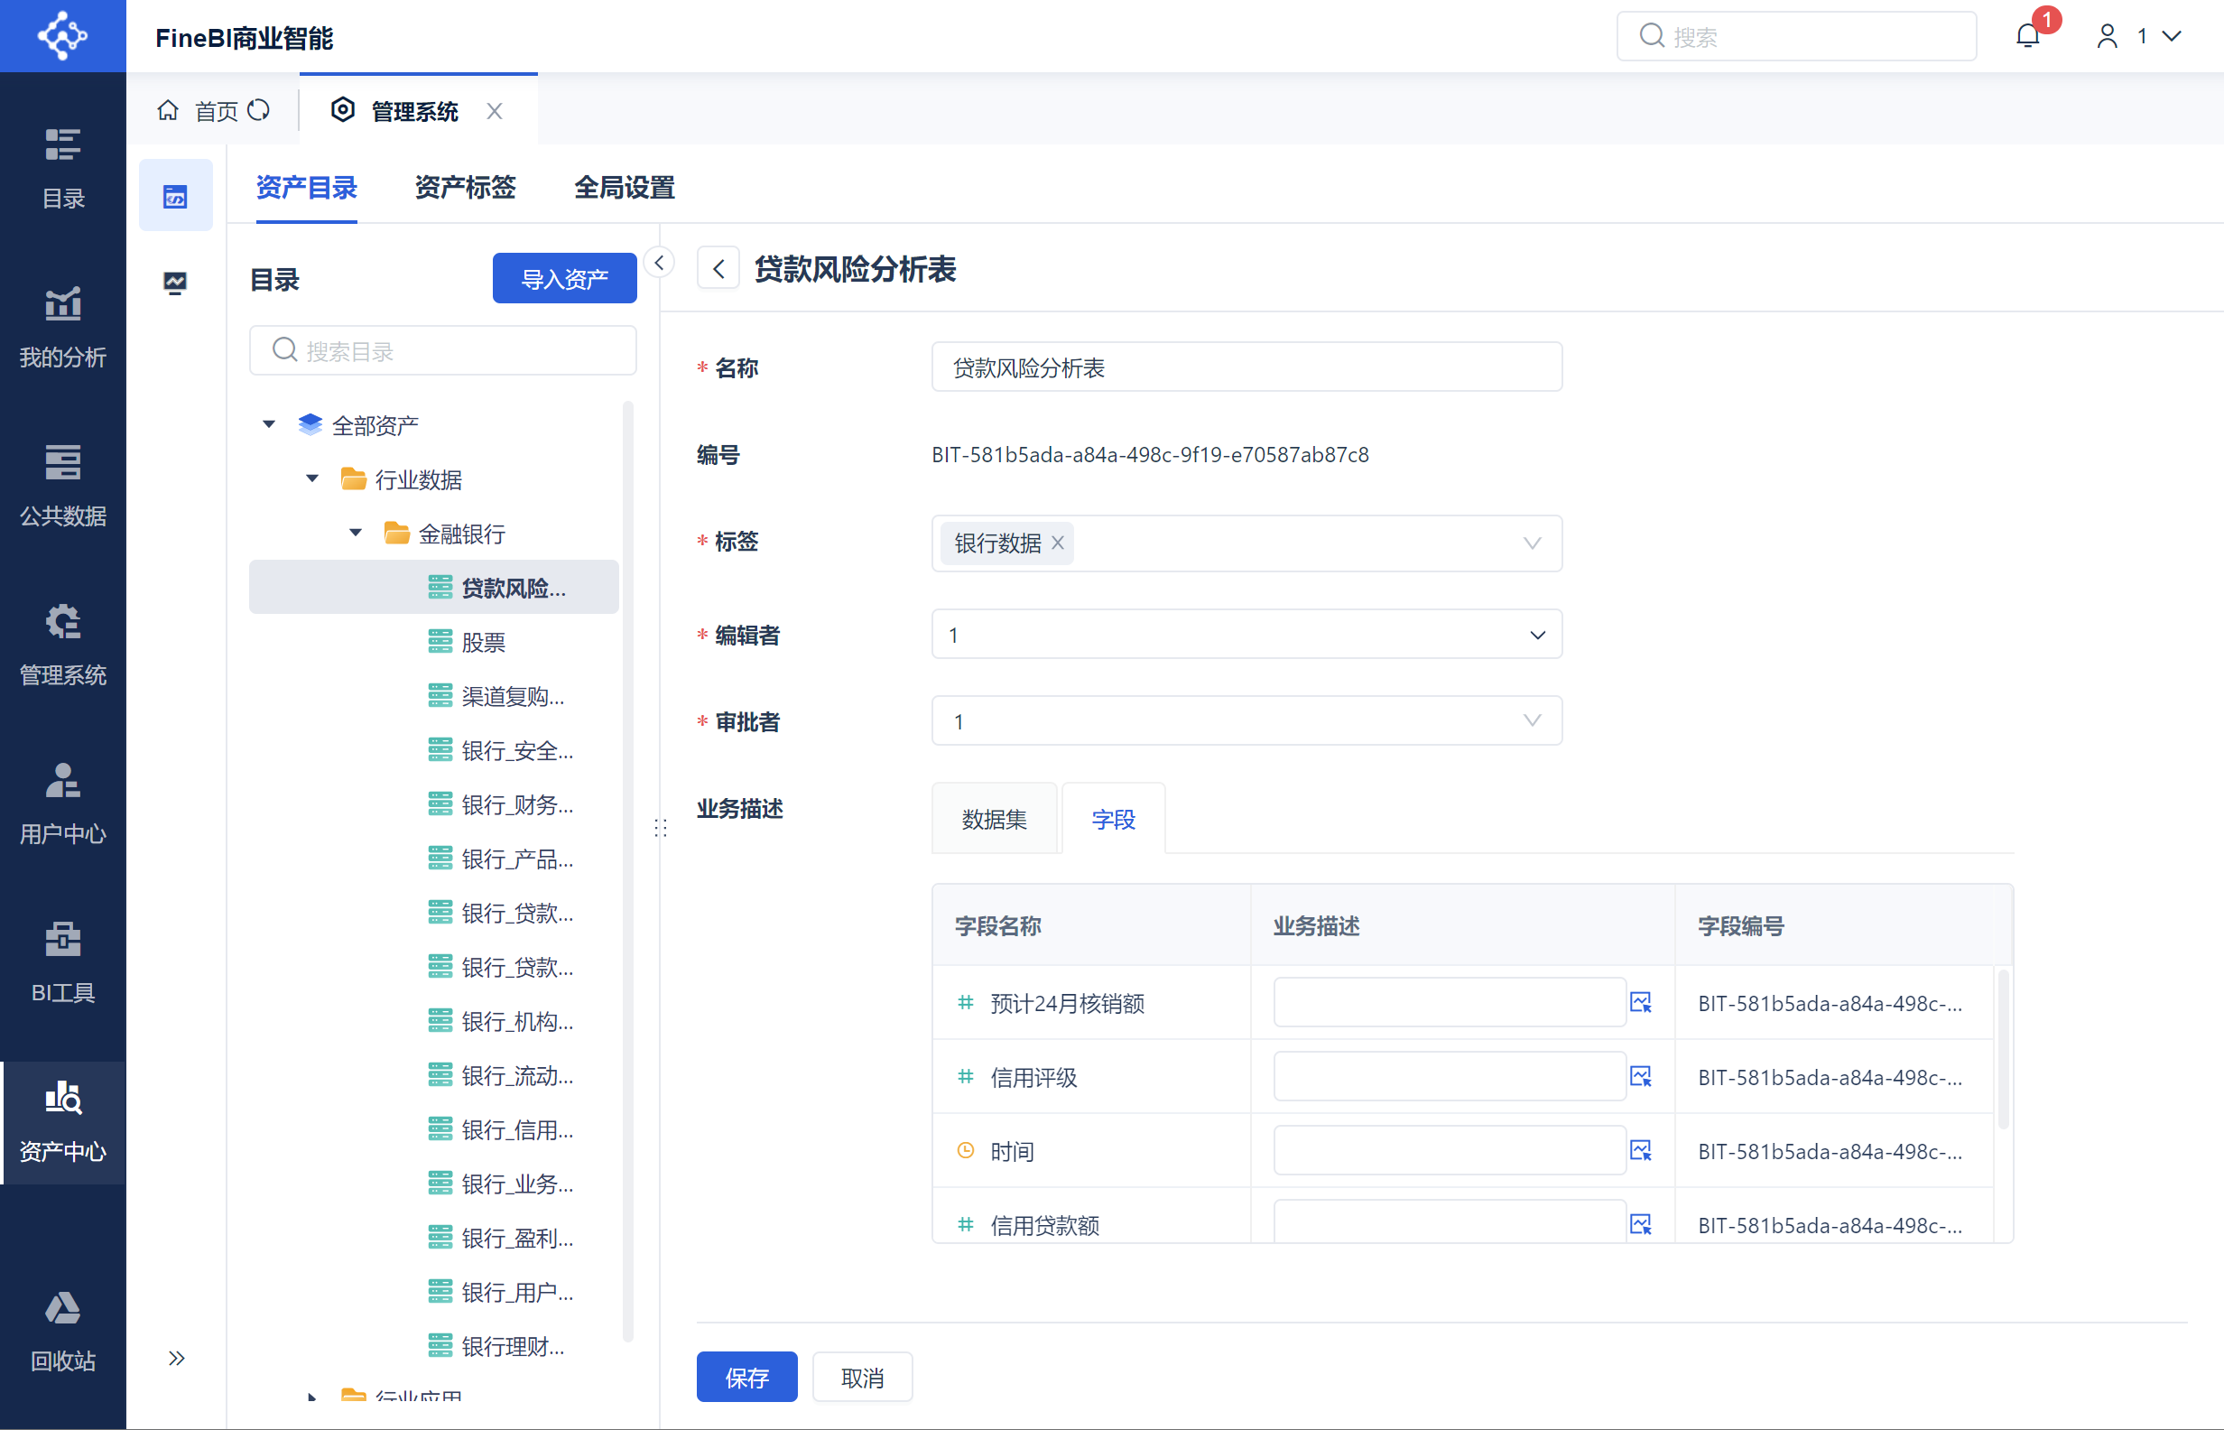
Task: Open the 审批者 dropdown
Action: (x=1246, y=721)
